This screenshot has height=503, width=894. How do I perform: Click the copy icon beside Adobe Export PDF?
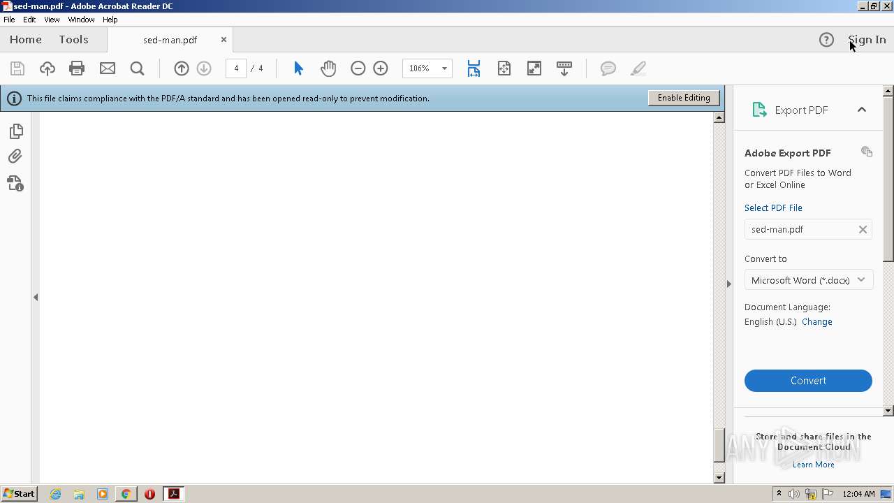[x=867, y=152]
